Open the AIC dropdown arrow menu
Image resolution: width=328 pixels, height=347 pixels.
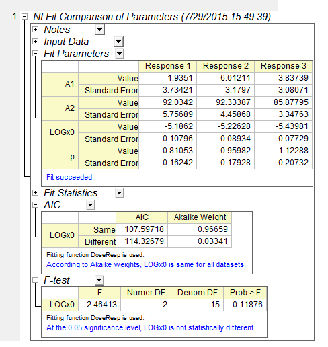(x=91, y=205)
